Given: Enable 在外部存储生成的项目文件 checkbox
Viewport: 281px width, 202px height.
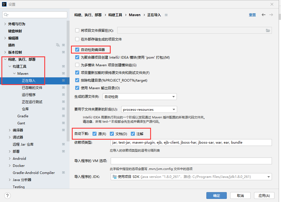Looking at the screenshot, I should coord(77,39).
